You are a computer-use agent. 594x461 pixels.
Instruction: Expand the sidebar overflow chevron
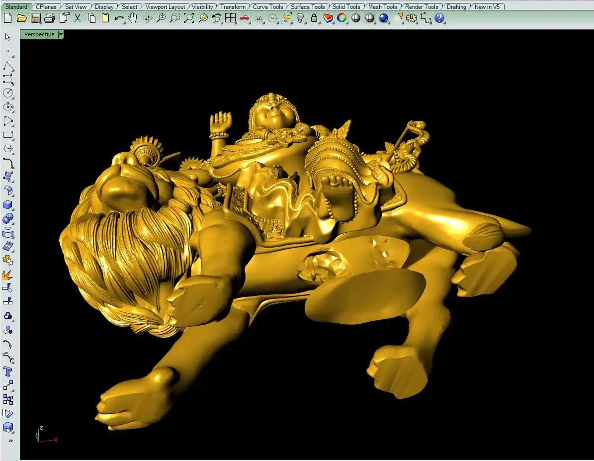[x=10, y=441]
